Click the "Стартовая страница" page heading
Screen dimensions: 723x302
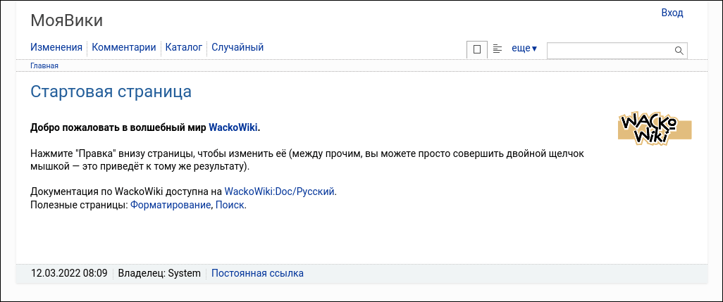tap(111, 92)
